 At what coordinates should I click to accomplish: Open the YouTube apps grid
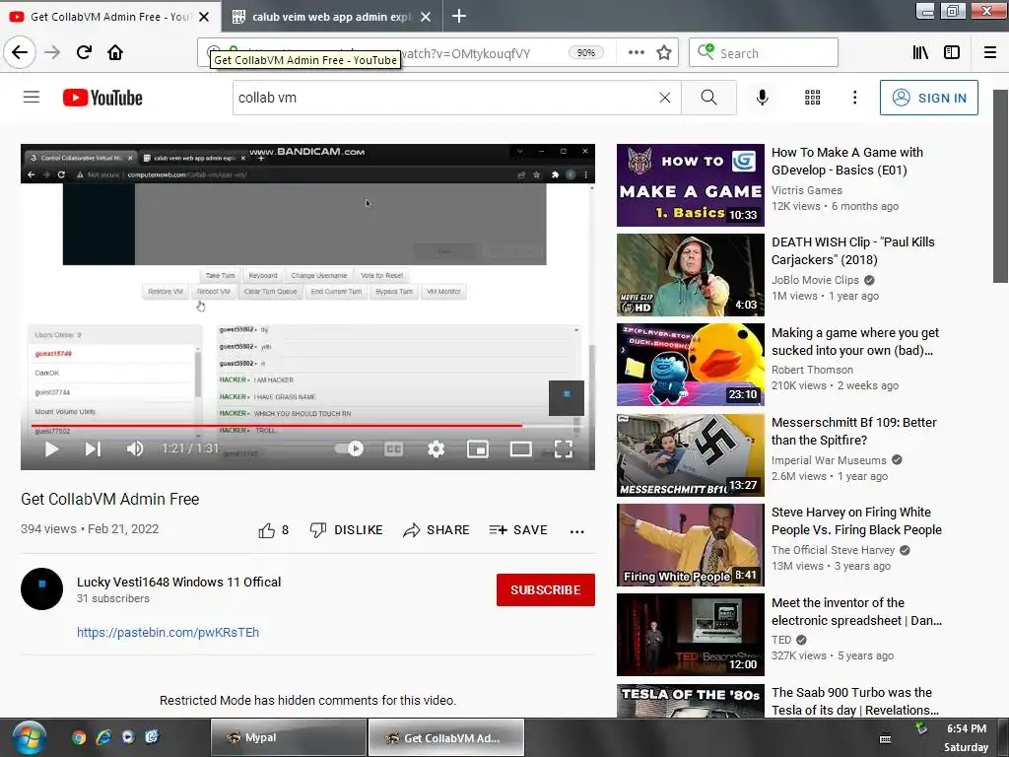(x=813, y=98)
